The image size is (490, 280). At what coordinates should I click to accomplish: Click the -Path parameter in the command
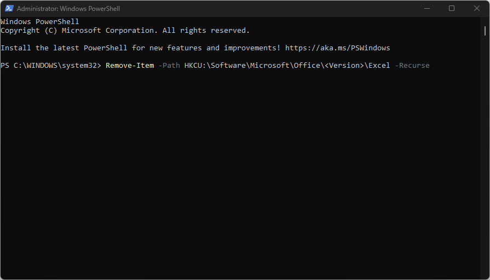coord(169,66)
